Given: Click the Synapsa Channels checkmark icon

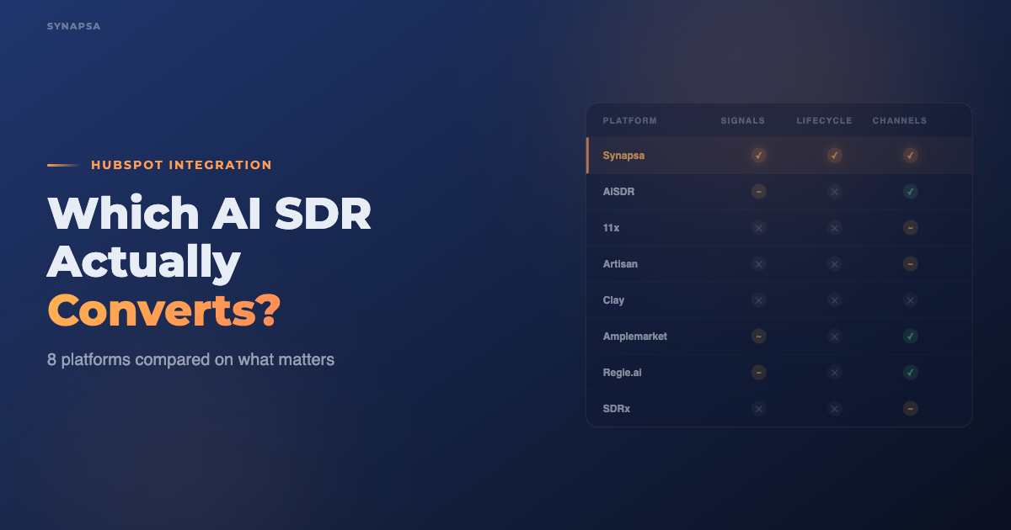Looking at the screenshot, I should [x=910, y=156].
